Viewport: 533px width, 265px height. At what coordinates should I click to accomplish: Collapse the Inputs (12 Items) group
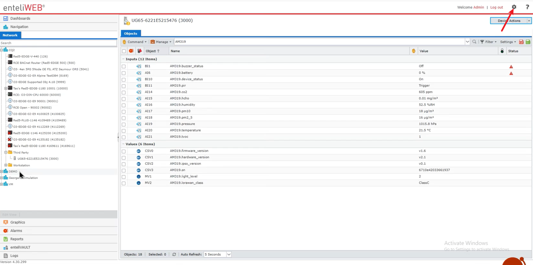click(x=123, y=59)
